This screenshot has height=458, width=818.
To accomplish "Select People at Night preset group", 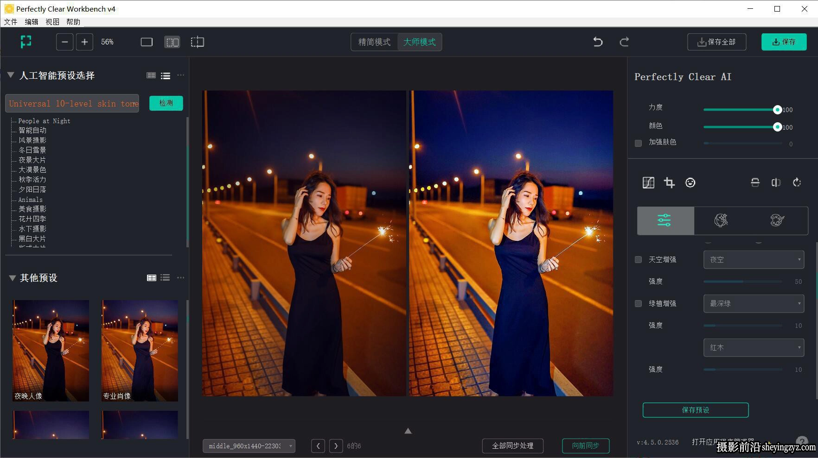I will 44,121.
